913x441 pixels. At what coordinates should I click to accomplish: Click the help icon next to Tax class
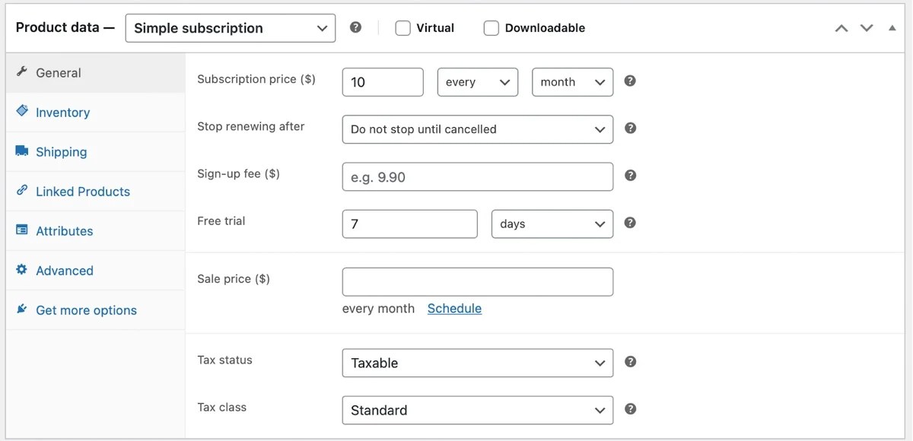(x=630, y=410)
